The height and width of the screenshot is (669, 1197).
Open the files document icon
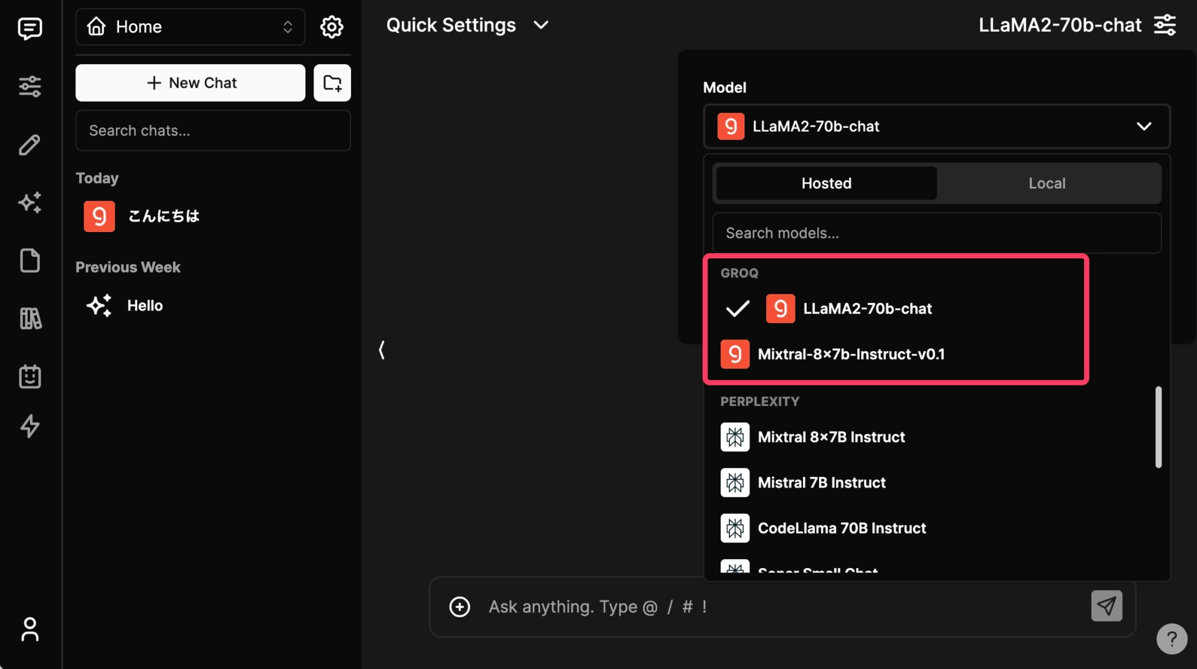tap(30, 261)
